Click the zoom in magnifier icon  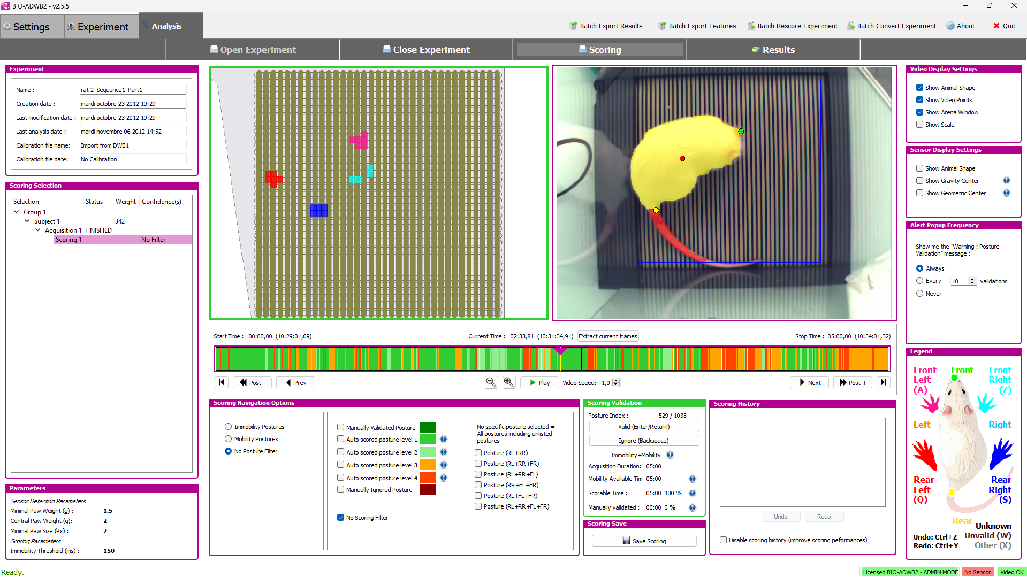click(x=509, y=382)
